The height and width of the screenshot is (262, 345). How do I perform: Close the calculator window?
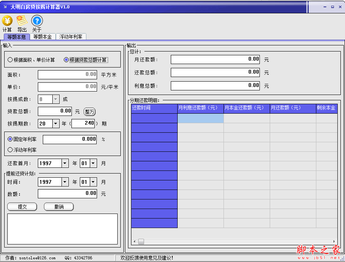click(340, 7)
